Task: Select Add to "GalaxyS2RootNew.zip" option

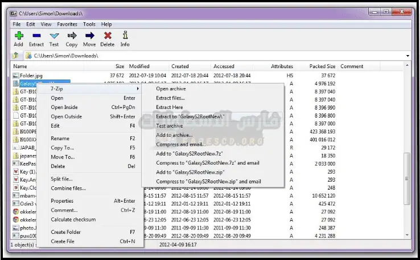Action: [189, 172]
